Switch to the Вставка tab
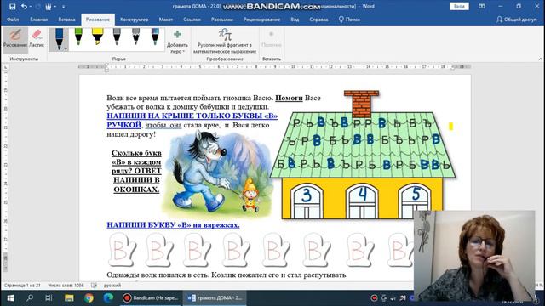Image resolution: width=545 pixels, height=306 pixels. pyautogui.click(x=66, y=20)
